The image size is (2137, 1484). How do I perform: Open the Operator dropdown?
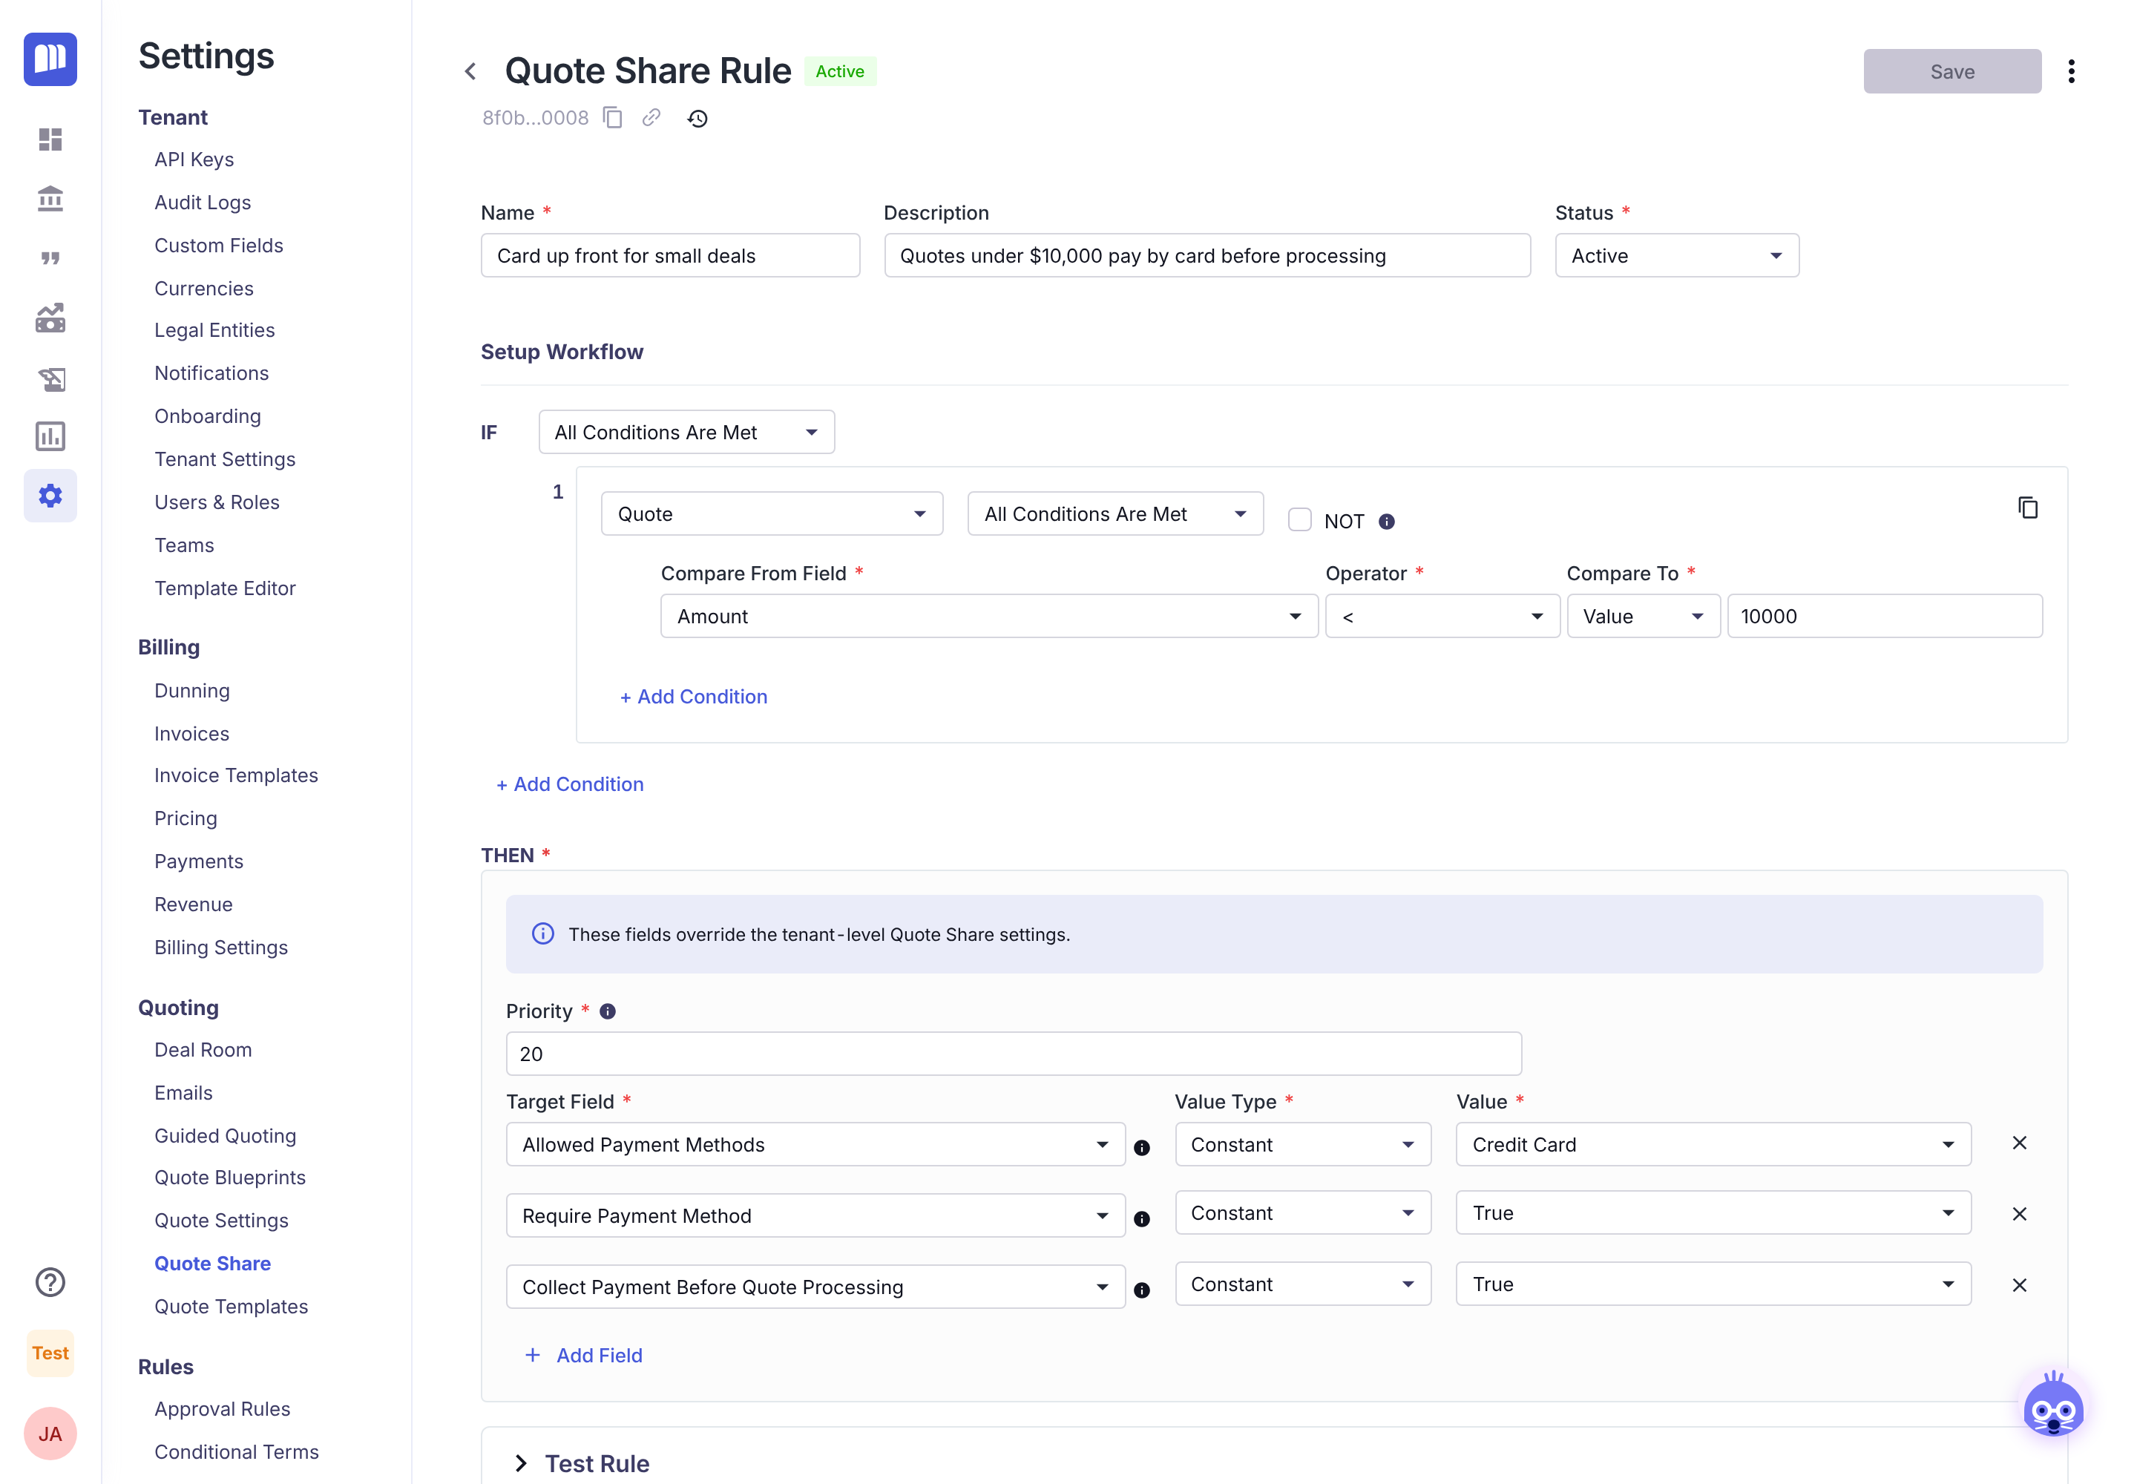pyautogui.click(x=1442, y=617)
